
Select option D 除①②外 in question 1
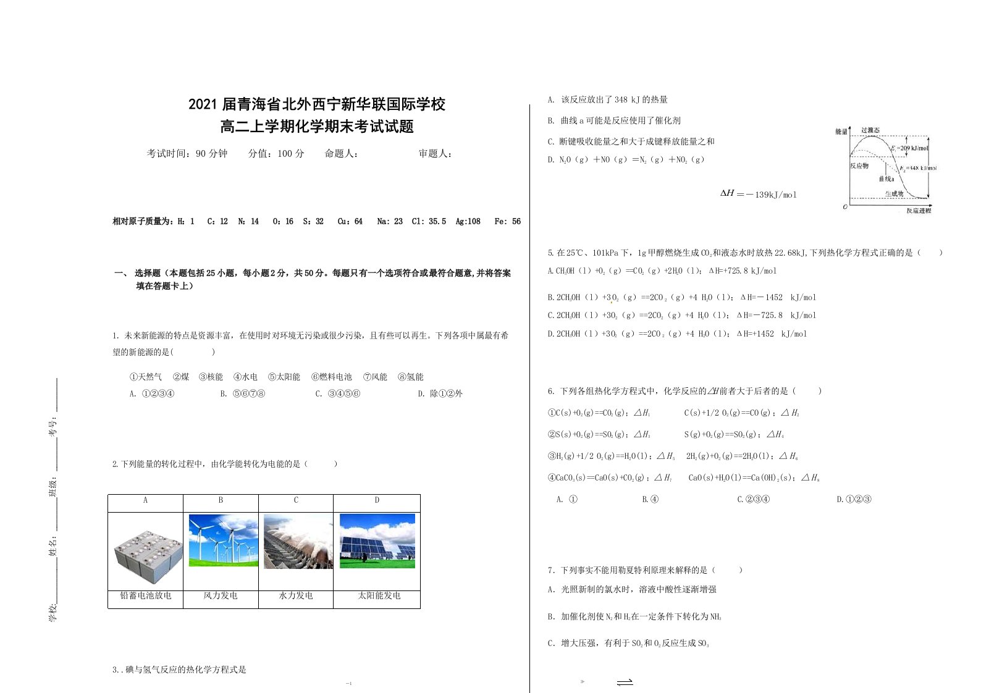point(440,393)
